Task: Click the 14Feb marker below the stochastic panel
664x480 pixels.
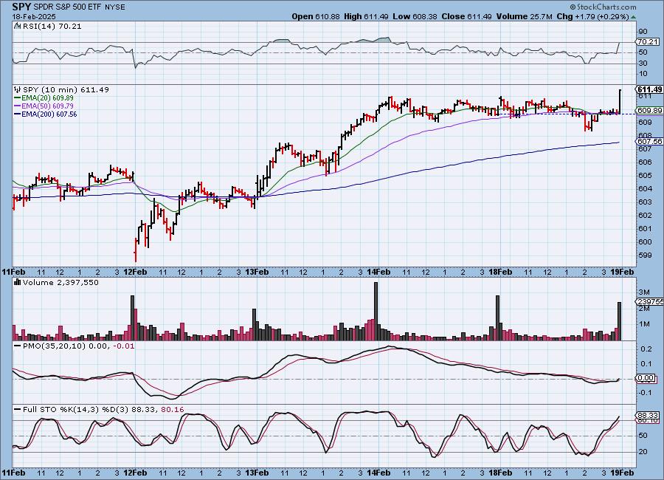Action: [378, 473]
